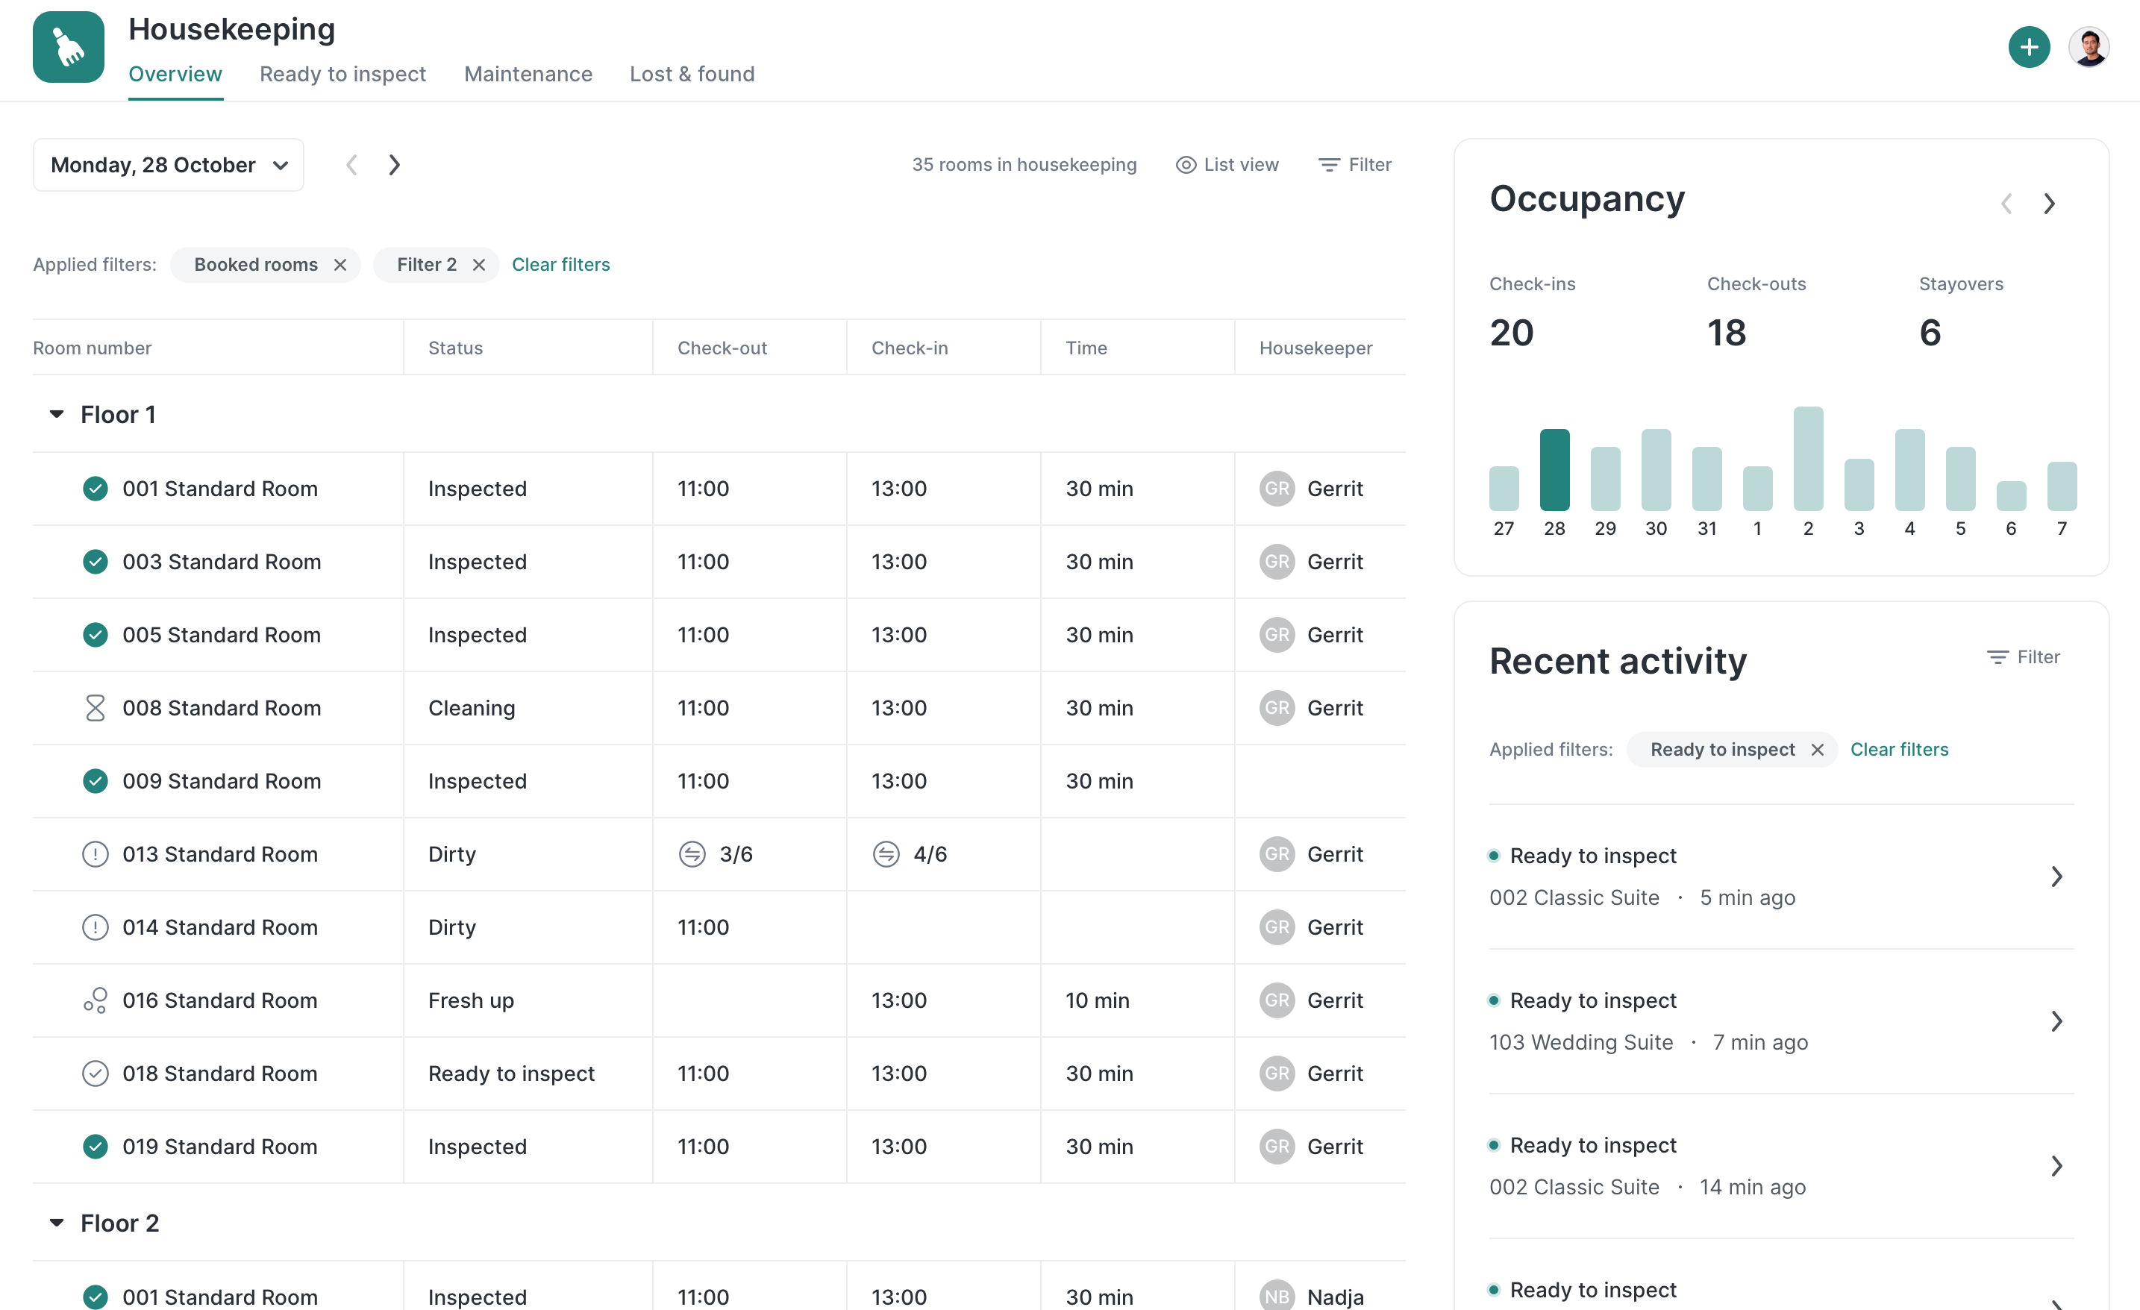Click the Stayovers count of 6
This screenshot has height=1310, width=2140.
click(1930, 333)
